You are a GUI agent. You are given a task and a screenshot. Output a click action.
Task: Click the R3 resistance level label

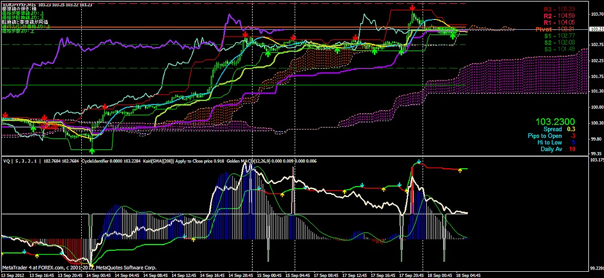[551, 9]
